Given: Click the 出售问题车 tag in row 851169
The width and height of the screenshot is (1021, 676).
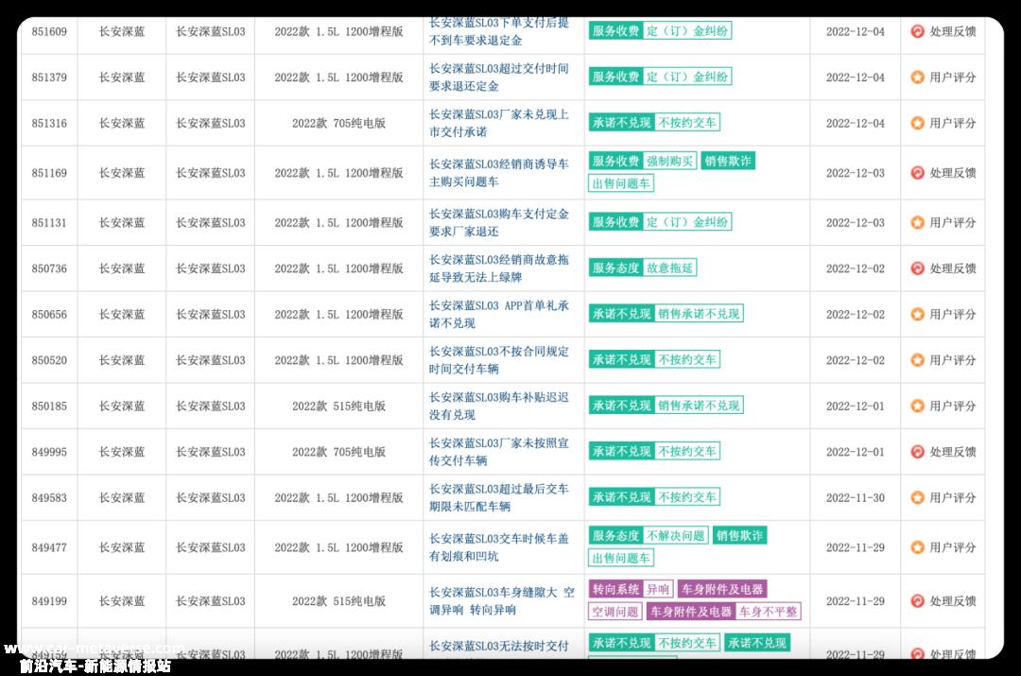Looking at the screenshot, I should 620,183.
